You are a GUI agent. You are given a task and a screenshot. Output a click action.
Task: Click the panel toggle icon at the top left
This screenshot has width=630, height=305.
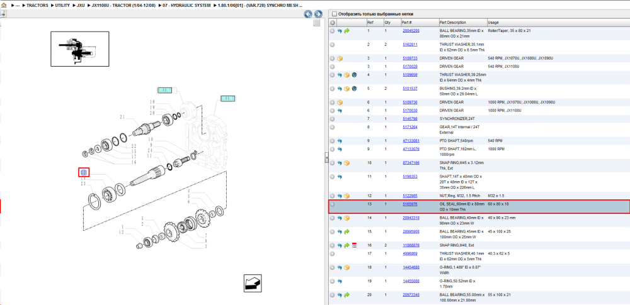pyautogui.click(x=3, y=14)
